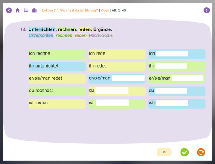Open the home page icon
Screen dimensions: 215x164
[x=18, y=10]
